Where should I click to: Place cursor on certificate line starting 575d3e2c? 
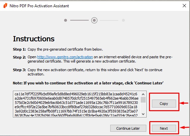pos(76,103)
